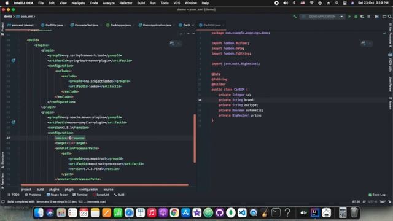Click the demo project breadcrumb in navigation bar
The width and height of the screenshot is (393, 221).
8,17
